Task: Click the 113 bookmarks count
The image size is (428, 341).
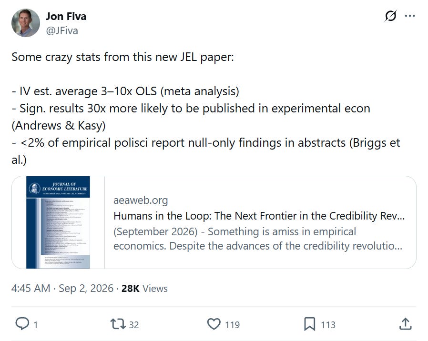Action: coord(328,325)
